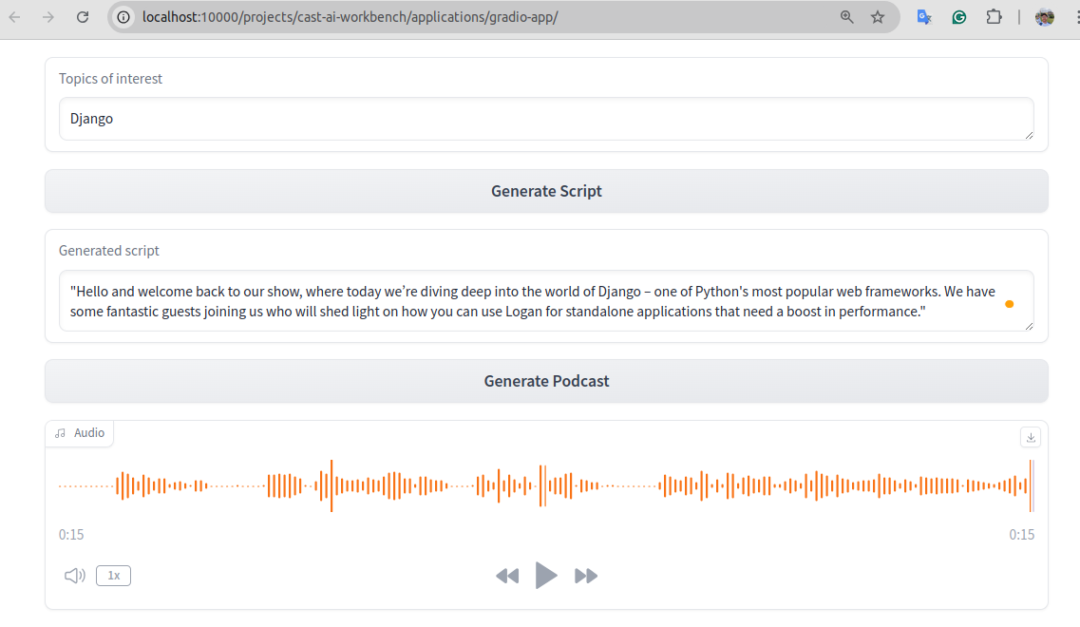Click inside the Generated script textbox

[x=546, y=301]
